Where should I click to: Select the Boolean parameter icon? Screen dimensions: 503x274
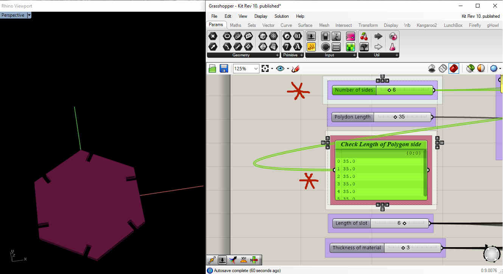287,36
